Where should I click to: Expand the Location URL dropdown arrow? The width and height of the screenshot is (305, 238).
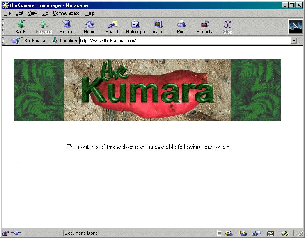click(x=294, y=41)
